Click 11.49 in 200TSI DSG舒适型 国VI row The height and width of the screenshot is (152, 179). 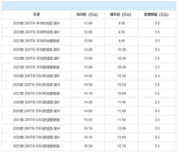coord(122,111)
